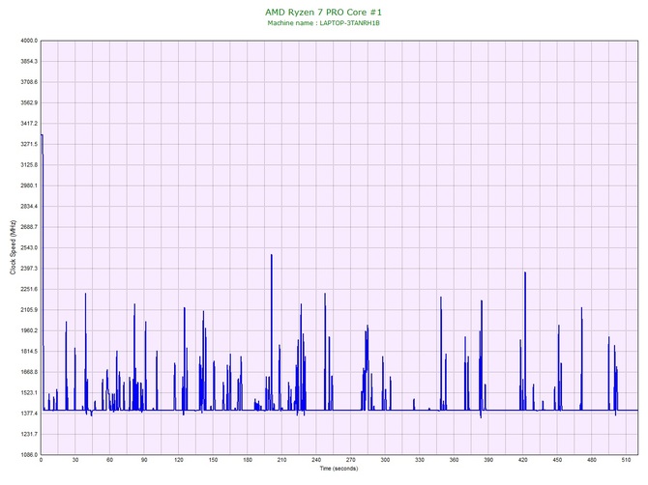648x485 pixels.
Task: Select the 2397.3 y-axis value
Action: click(29, 269)
